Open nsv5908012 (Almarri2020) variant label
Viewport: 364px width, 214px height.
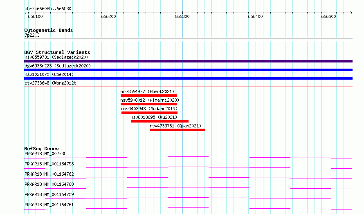pyautogui.click(x=150, y=100)
